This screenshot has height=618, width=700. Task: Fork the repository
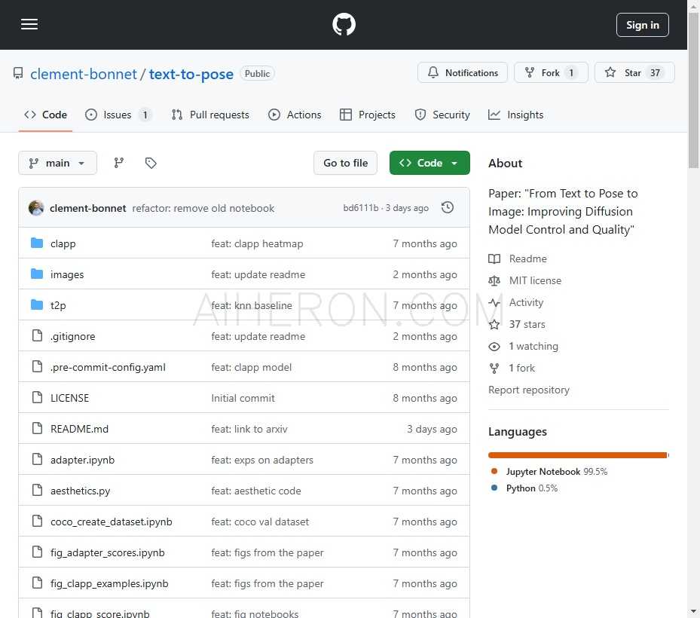pos(550,73)
